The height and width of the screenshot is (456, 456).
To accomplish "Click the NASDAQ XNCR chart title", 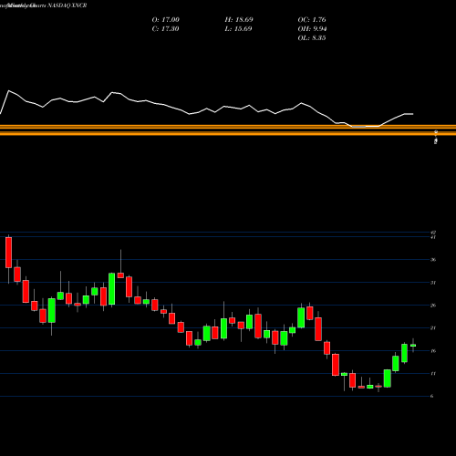I will coord(67,5).
